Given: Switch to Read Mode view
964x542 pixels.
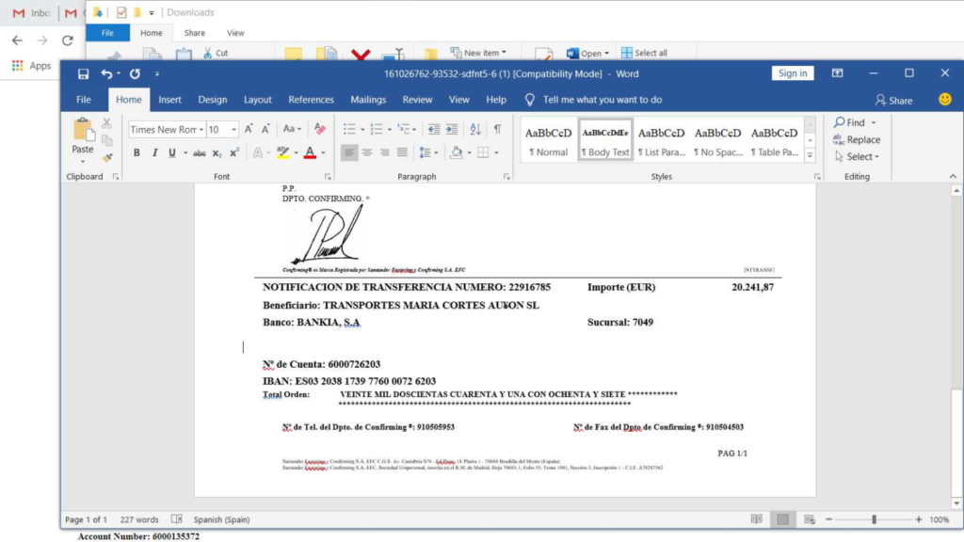Looking at the screenshot, I should [x=757, y=519].
